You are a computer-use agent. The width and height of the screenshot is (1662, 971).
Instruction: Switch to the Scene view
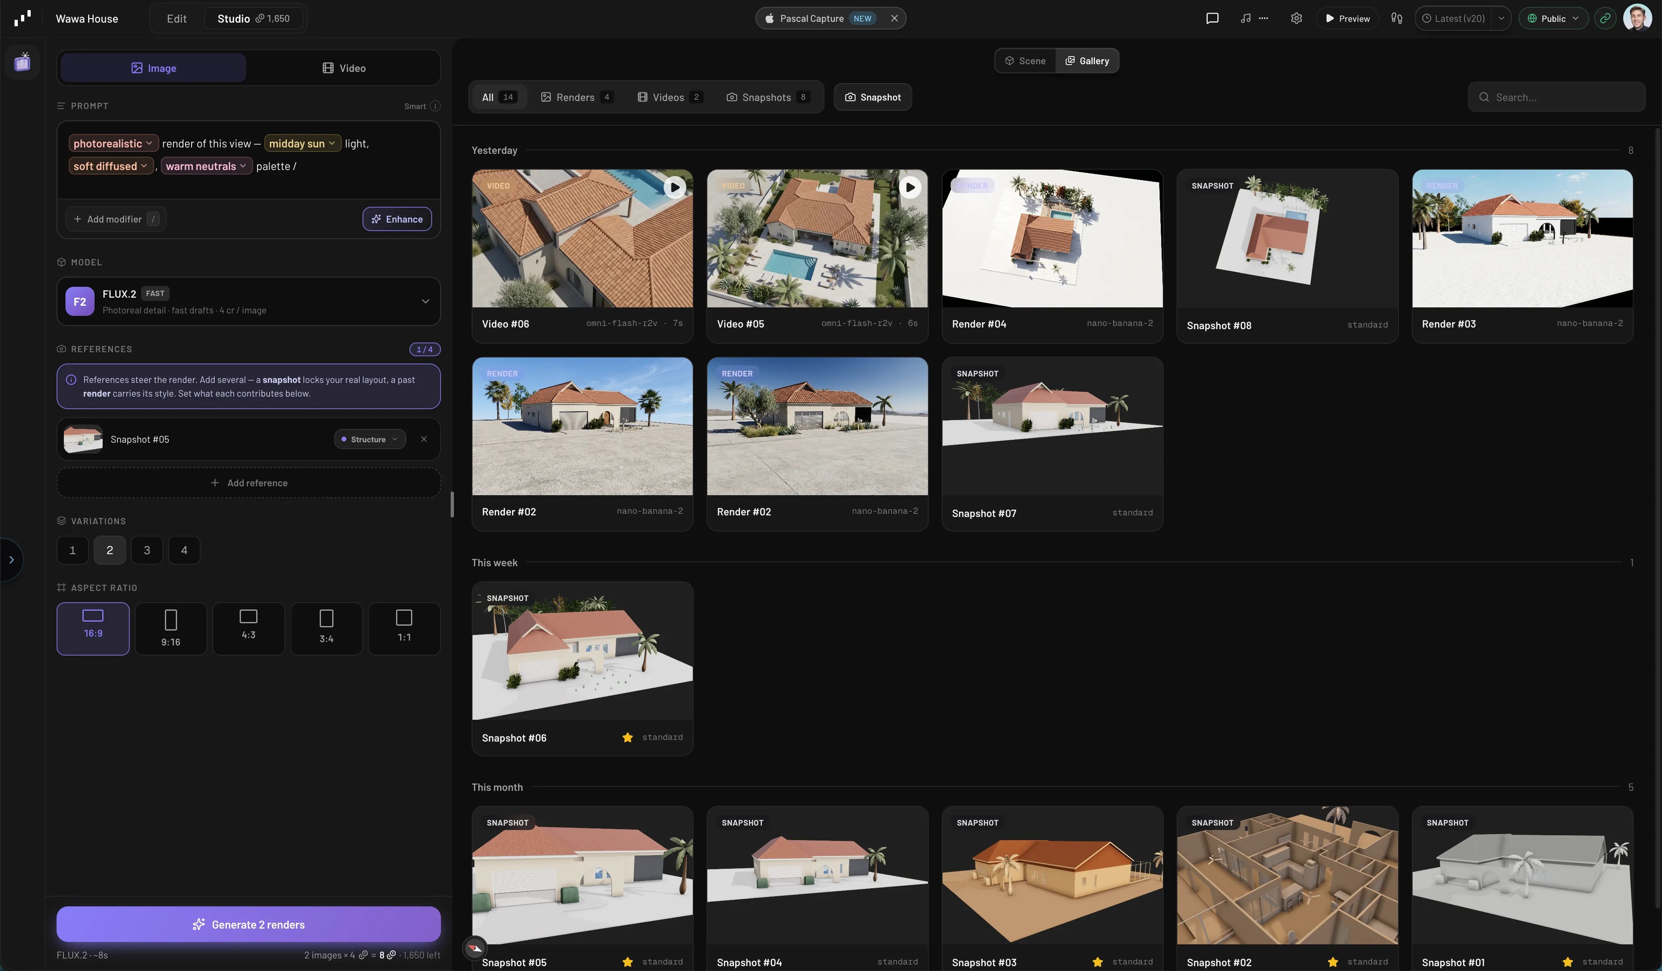[x=1025, y=61]
